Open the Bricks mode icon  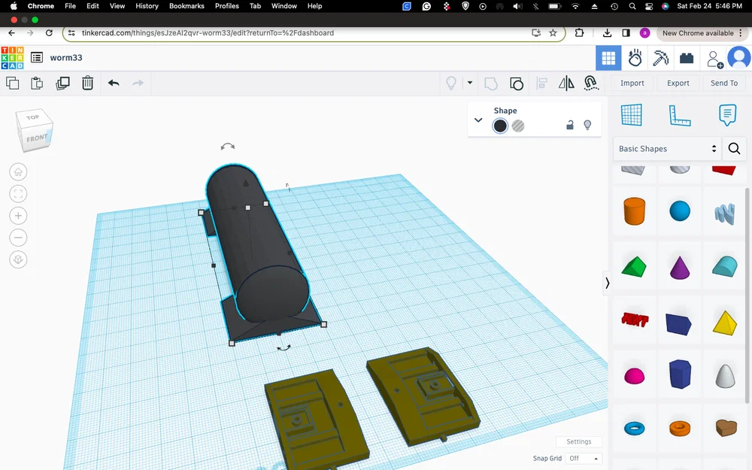coord(687,58)
